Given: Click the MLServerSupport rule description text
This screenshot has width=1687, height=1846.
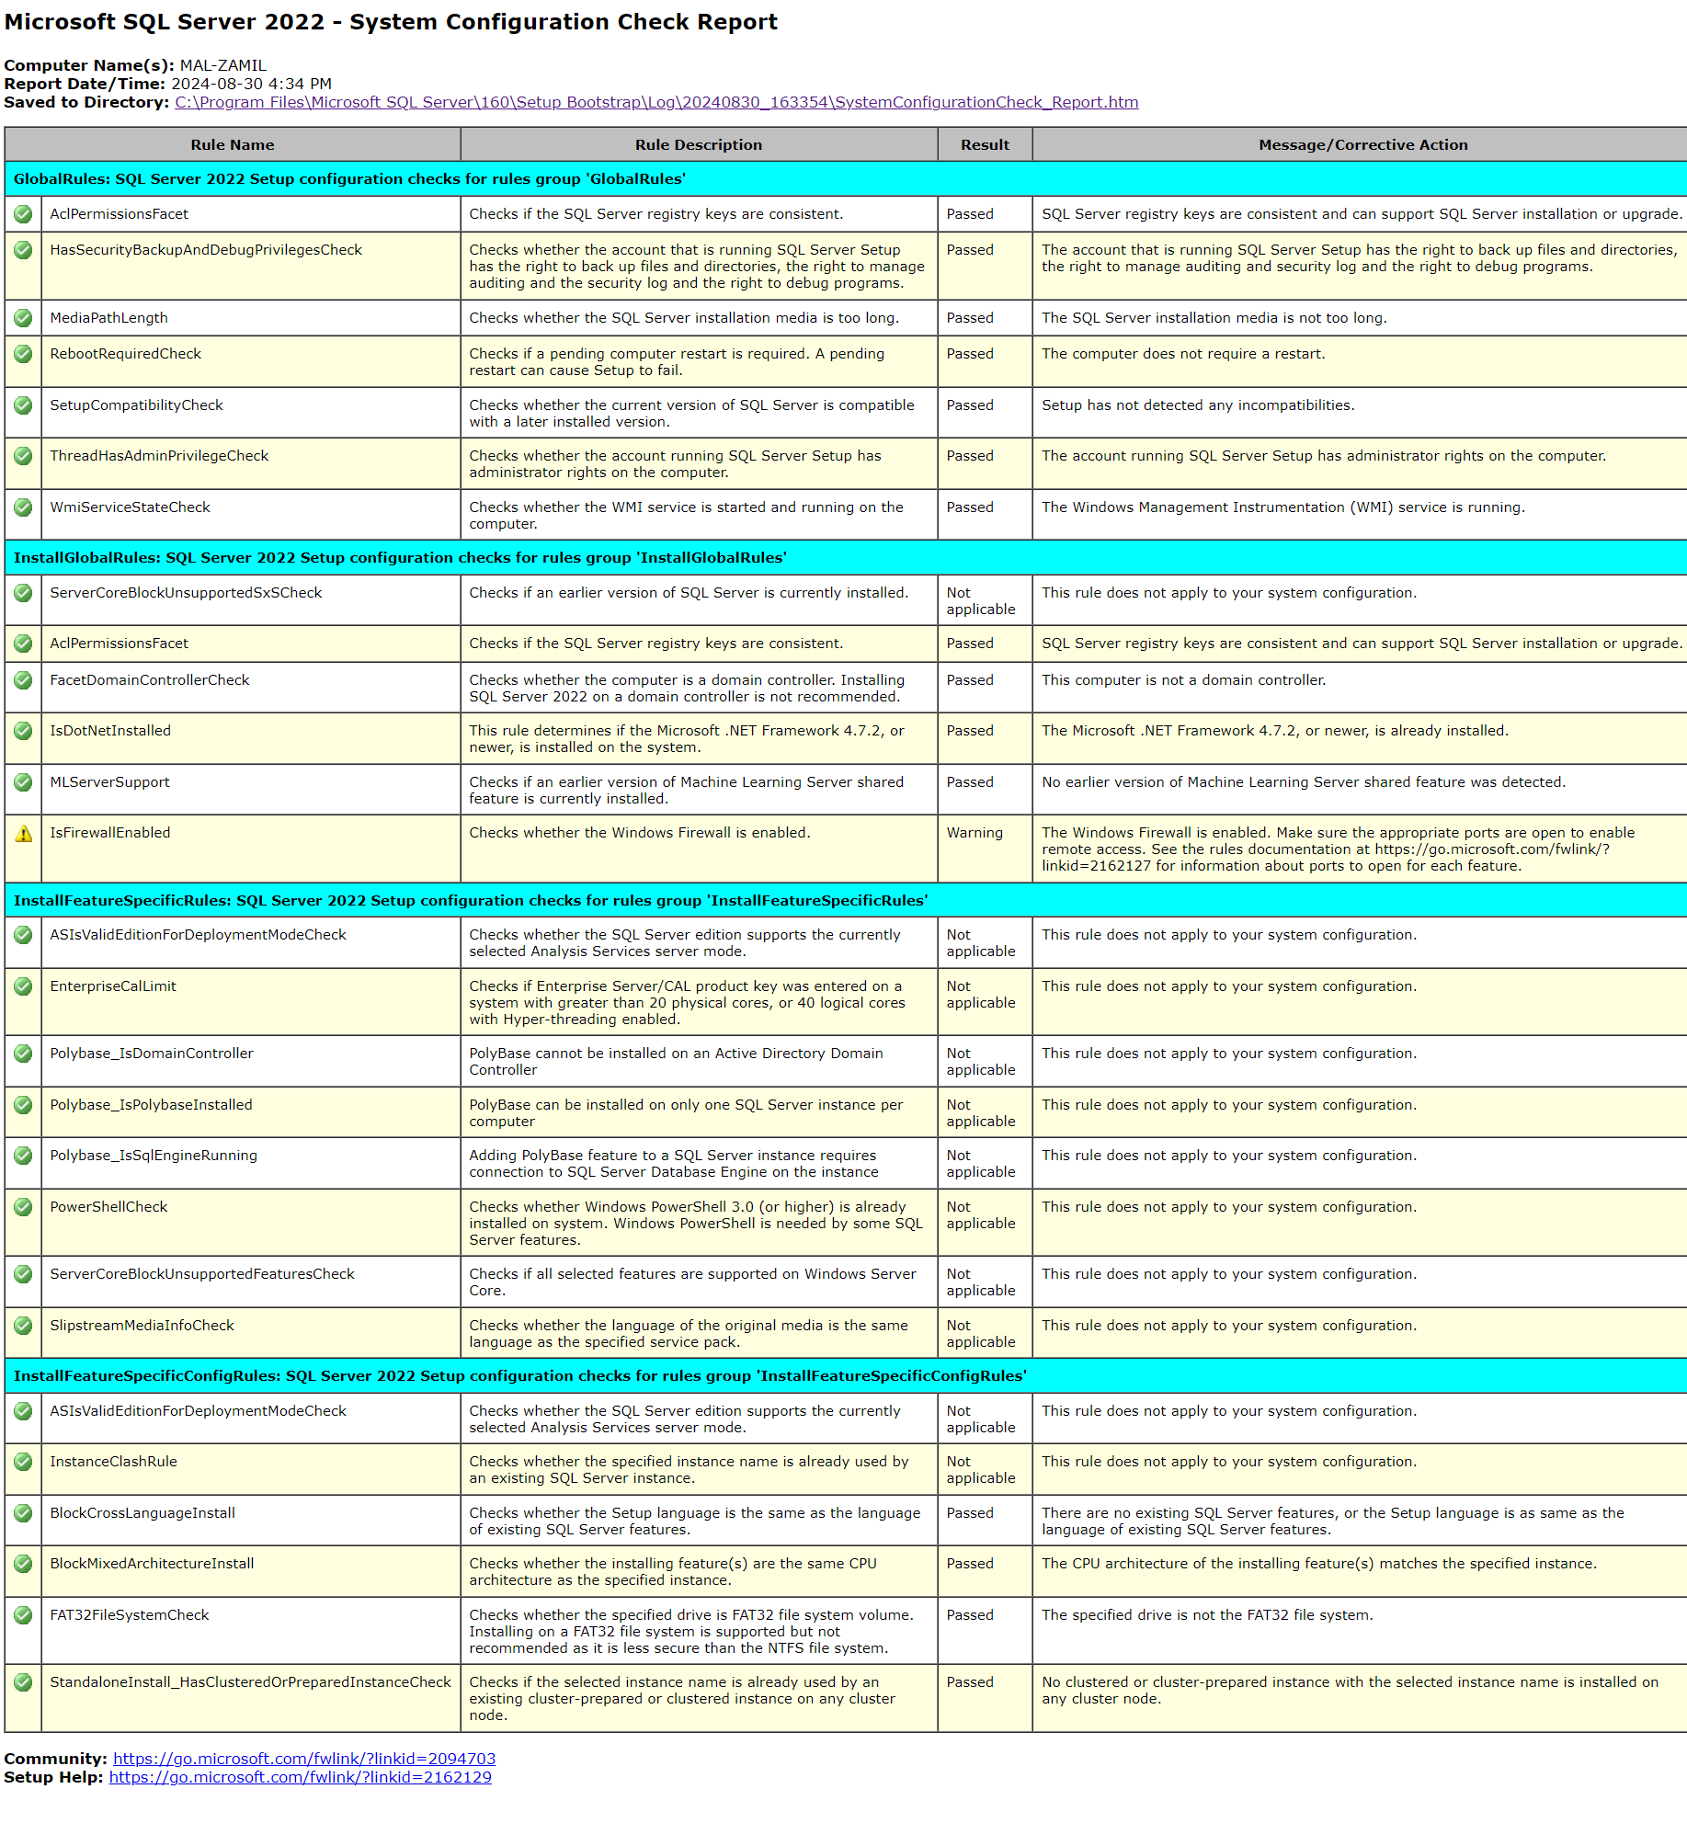Looking at the screenshot, I should click(x=686, y=791).
